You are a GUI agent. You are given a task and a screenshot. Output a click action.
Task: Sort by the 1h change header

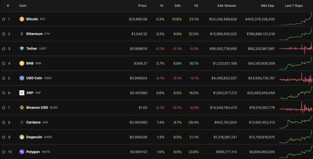pos(161,6)
